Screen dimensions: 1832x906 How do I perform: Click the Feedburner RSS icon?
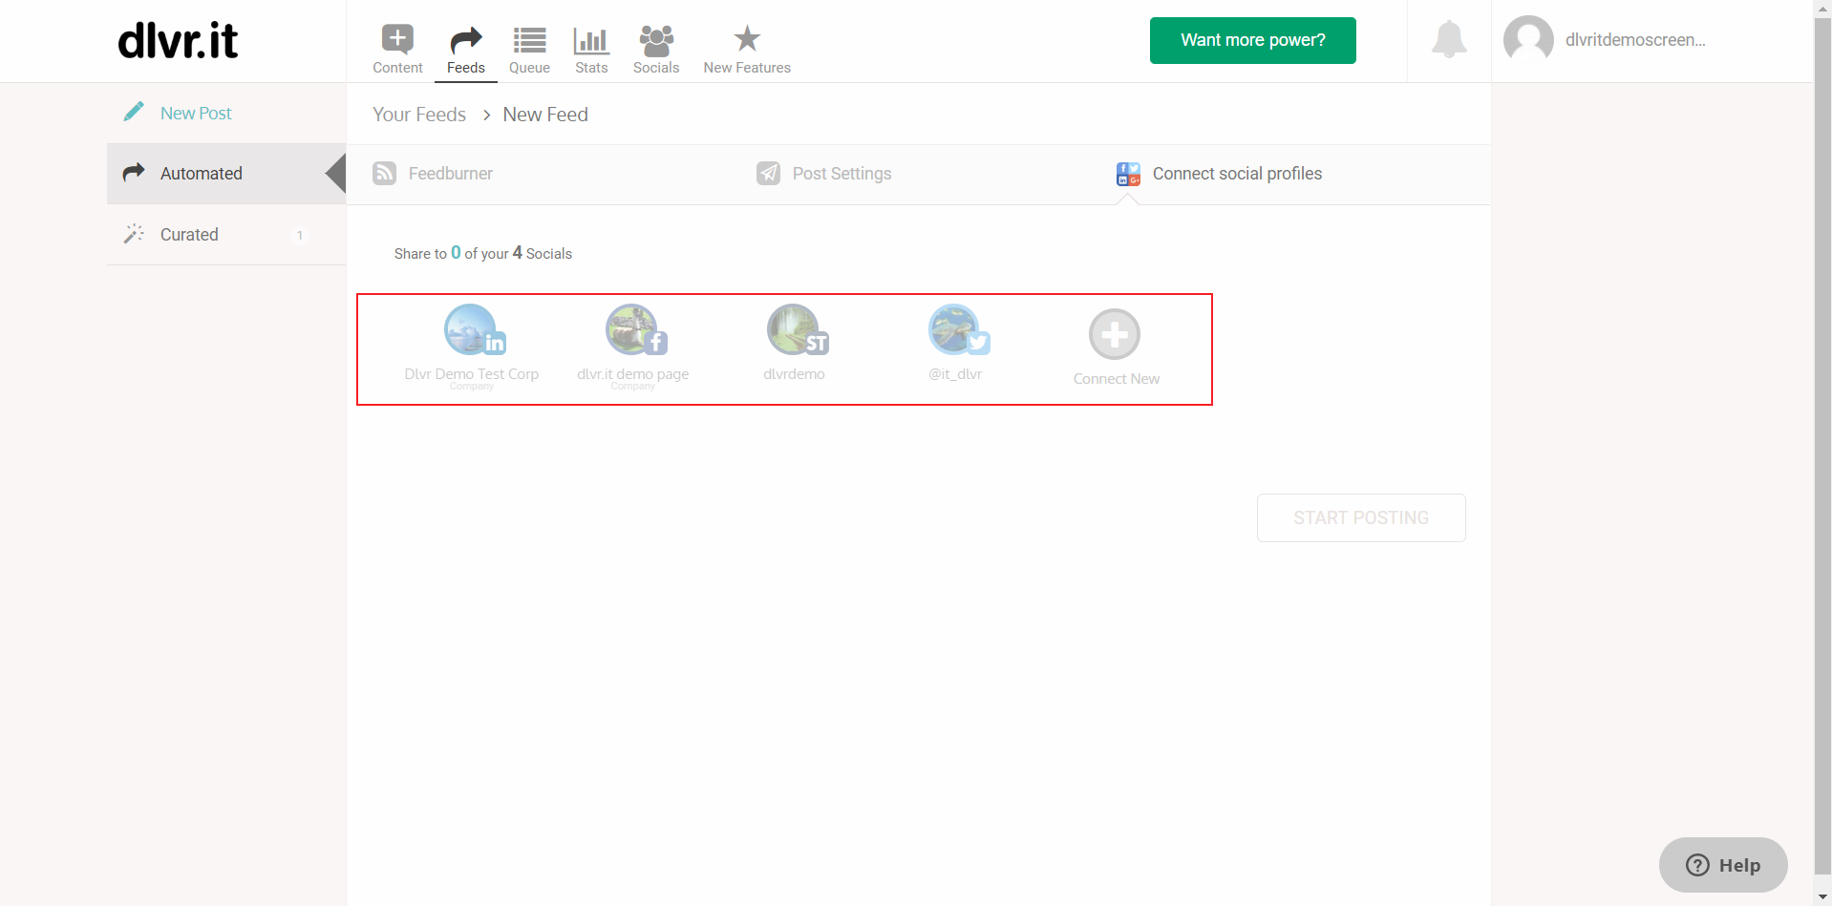(384, 173)
